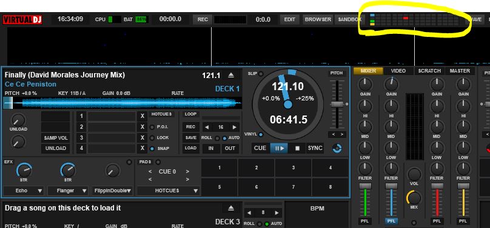Delete hotcue 1 with its X button

click(x=142, y=116)
